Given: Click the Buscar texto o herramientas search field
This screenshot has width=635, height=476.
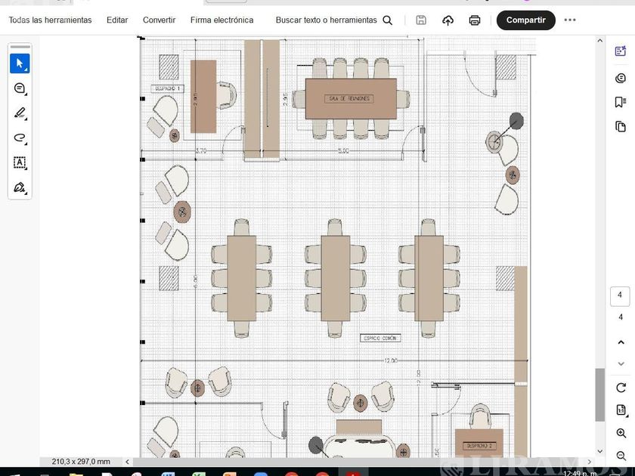Looking at the screenshot, I should (x=333, y=20).
